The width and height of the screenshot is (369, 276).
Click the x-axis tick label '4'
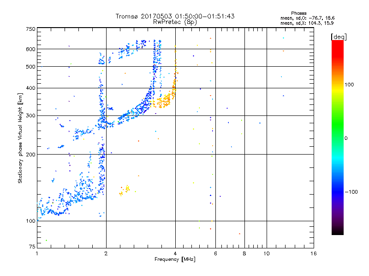click(175, 253)
